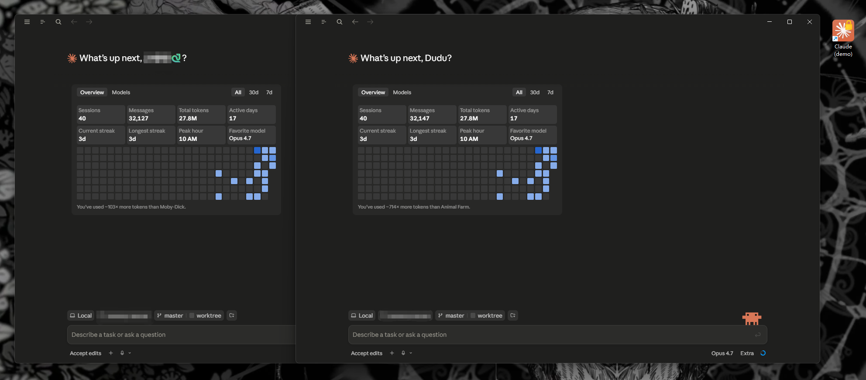866x380 pixels.
Task: Click the 32,147 Messages stat in right window
Action: 432,114
